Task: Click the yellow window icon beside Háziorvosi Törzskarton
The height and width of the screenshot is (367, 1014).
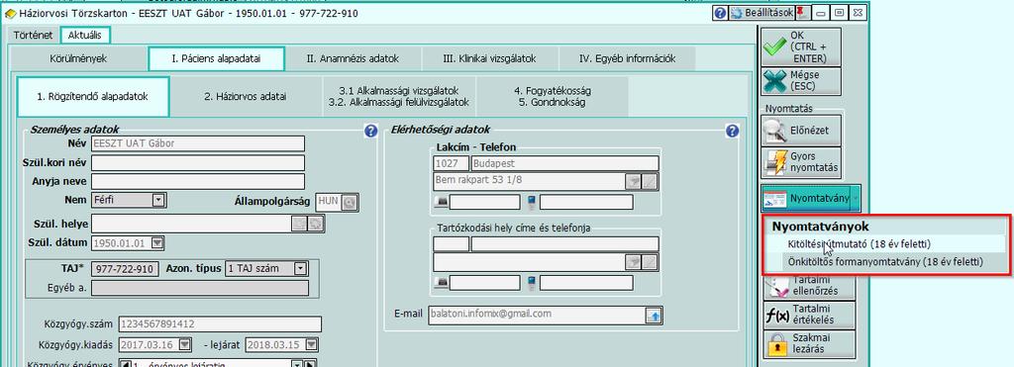Action: point(10,14)
